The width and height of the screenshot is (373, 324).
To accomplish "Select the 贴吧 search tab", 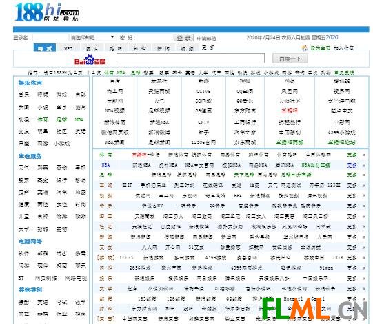I will [116, 48].
